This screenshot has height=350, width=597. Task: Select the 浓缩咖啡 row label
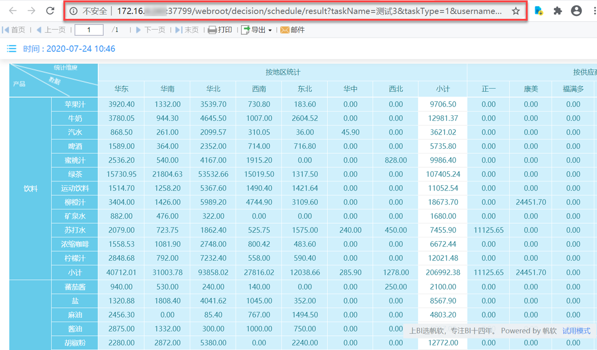point(75,244)
